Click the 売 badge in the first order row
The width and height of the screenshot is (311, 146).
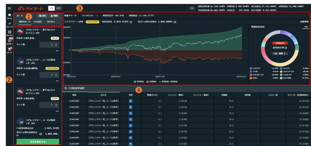tap(131, 101)
